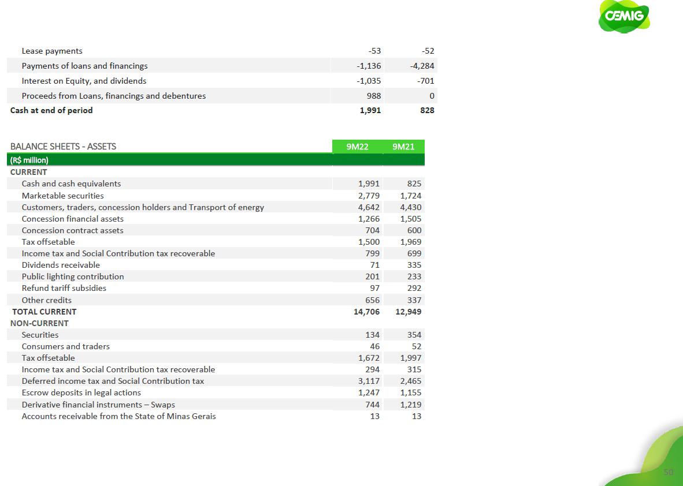This screenshot has width=683, height=486.
Task: Click Proceeds from Loans, financings and debentures
Action: (x=113, y=96)
